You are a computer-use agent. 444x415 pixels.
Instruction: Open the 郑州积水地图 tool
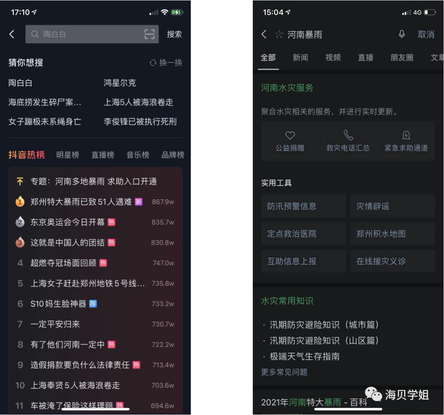point(393,233)
